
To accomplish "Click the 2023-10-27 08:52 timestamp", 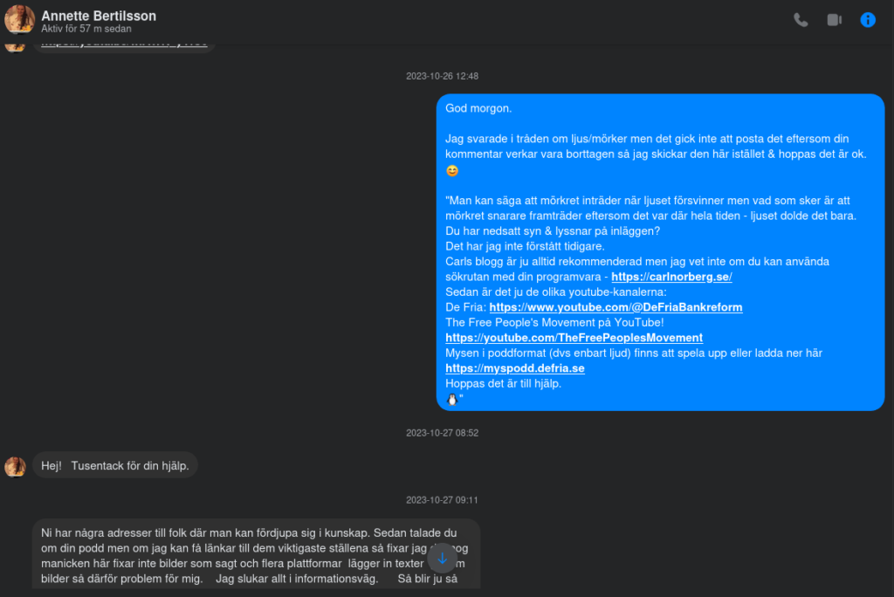I will tap(442, 433).
